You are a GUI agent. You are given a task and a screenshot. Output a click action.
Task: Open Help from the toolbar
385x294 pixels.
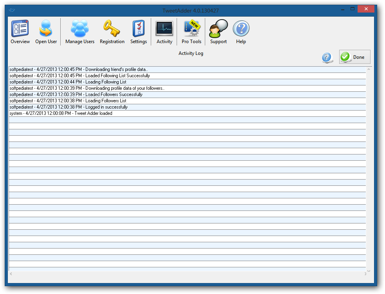(x=241, y=32)
